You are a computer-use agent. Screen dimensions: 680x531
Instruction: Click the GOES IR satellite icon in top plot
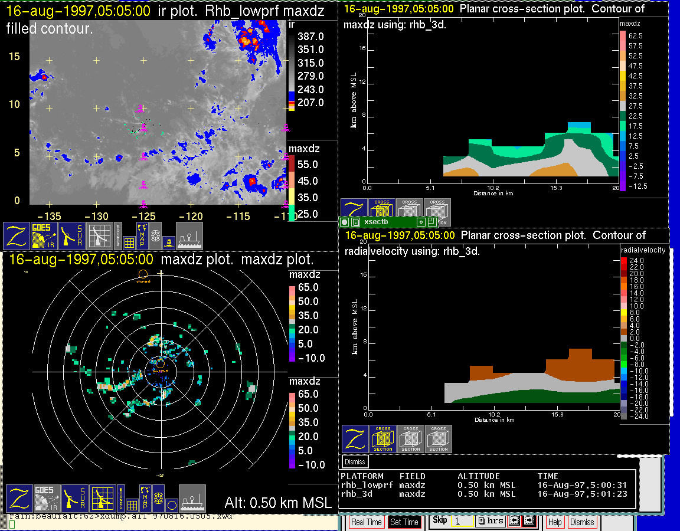pyautogui.click(x=45, y=235)
